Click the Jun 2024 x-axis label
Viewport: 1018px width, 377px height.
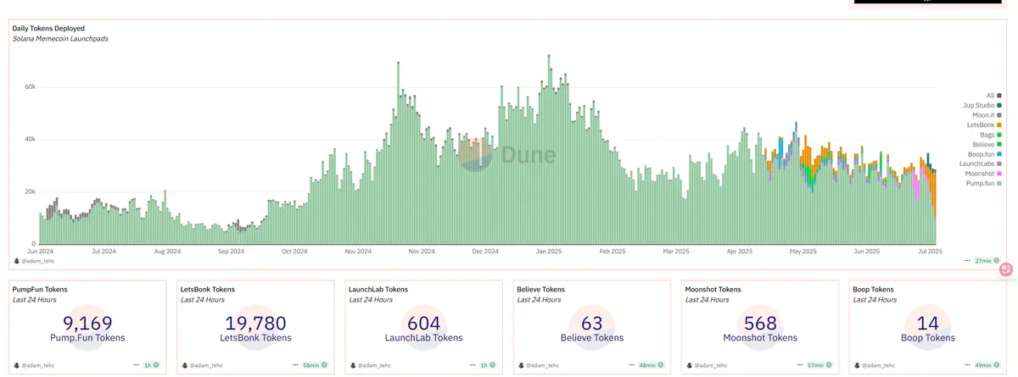tap(40, 252)
